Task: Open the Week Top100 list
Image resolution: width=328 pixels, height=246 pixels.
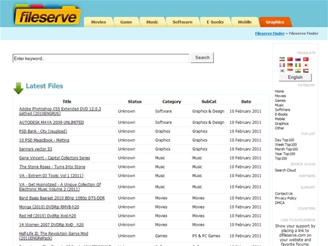Action: point(286,144)
